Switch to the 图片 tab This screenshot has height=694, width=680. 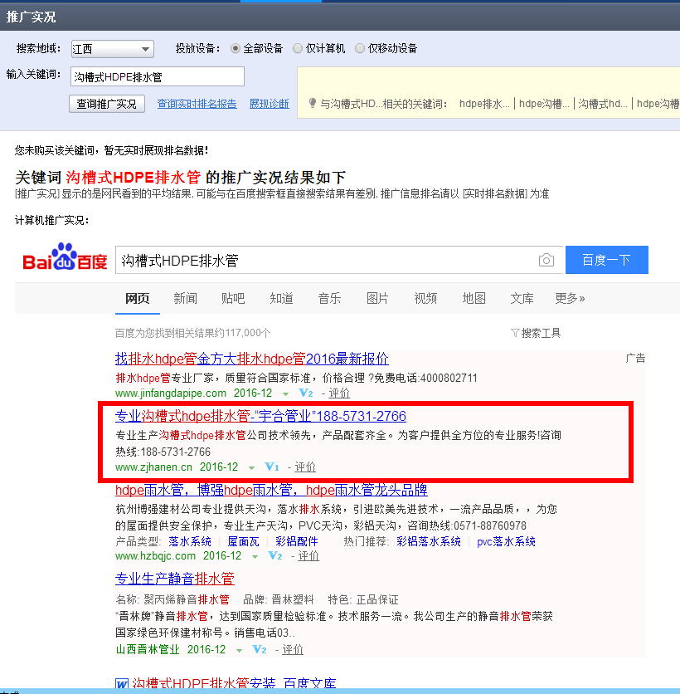(377, 298)
